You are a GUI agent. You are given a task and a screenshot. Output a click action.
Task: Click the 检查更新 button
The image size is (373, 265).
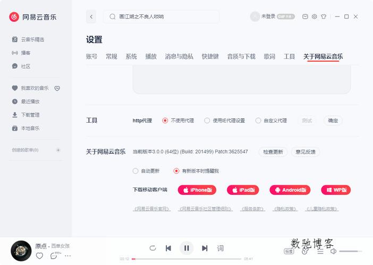click(273, 152)
